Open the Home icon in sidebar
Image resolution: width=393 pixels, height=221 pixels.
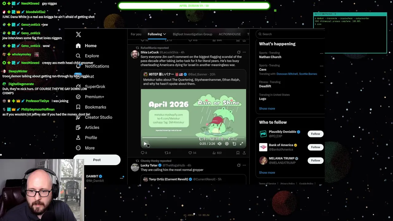(78, 46)
